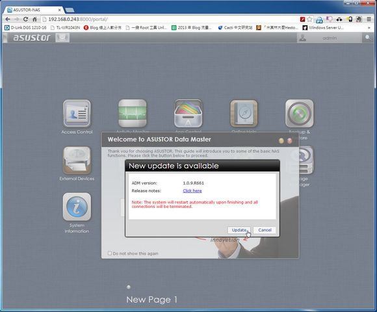Click the browser forward arrow
Screen dimensions: 377x312
tap(17, 19)
